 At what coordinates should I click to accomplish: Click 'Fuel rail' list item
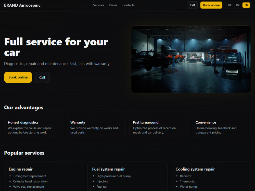pyautogui.click(x=102, y=187)
